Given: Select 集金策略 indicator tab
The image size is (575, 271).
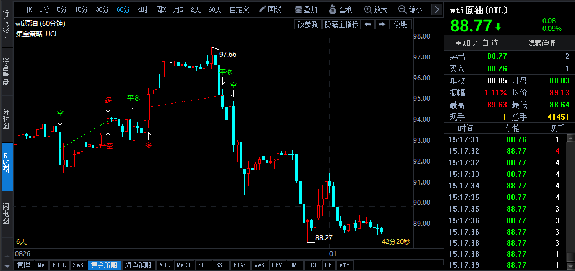Looking at the screenshot, I should (104, 265).
